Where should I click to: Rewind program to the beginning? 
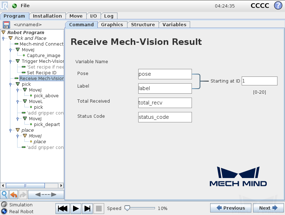63,209
